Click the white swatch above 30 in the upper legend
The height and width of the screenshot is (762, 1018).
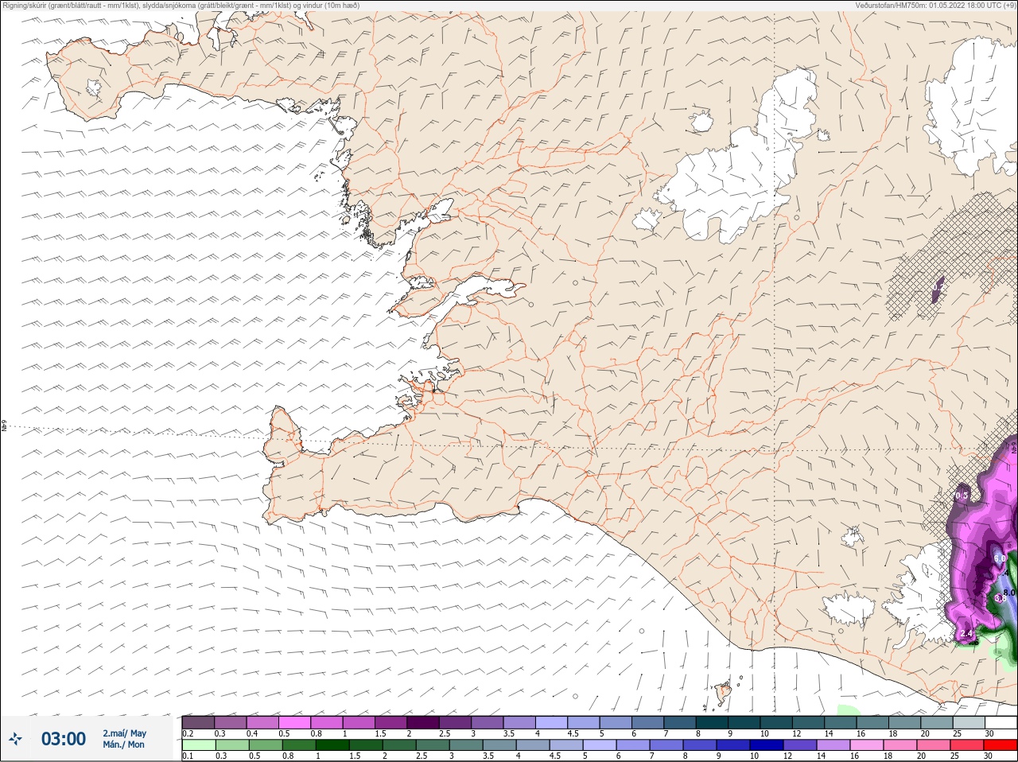[1001, 722]
